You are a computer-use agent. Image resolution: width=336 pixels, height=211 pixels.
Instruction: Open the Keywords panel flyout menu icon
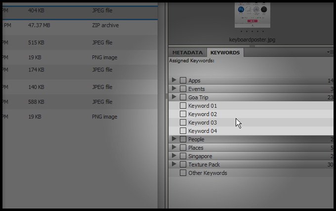point(330,52)
